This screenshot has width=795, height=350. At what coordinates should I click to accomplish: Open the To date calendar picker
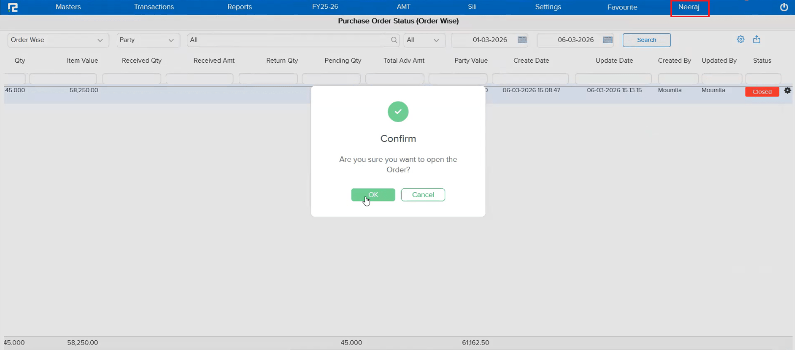coord(608,40)
